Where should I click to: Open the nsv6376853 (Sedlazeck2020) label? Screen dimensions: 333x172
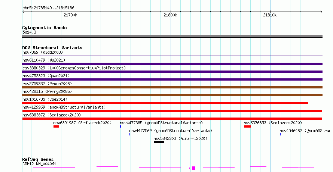(x=273, y=123)
